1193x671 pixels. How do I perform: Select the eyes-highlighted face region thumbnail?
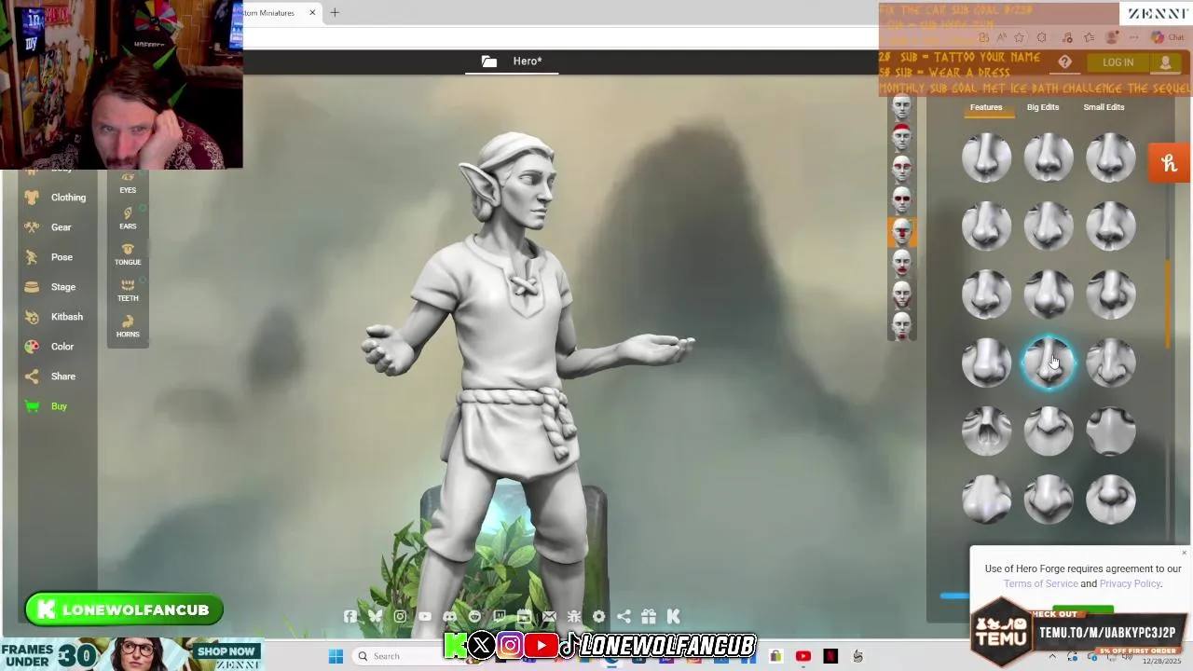click(901, 200)
